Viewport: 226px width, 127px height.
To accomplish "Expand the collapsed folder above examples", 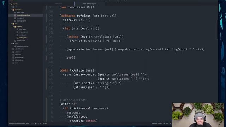I will click(11, 7).
